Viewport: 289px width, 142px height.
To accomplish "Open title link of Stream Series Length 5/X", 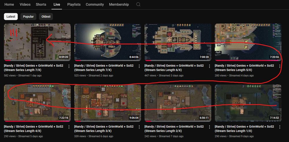I will pos(244,68).
